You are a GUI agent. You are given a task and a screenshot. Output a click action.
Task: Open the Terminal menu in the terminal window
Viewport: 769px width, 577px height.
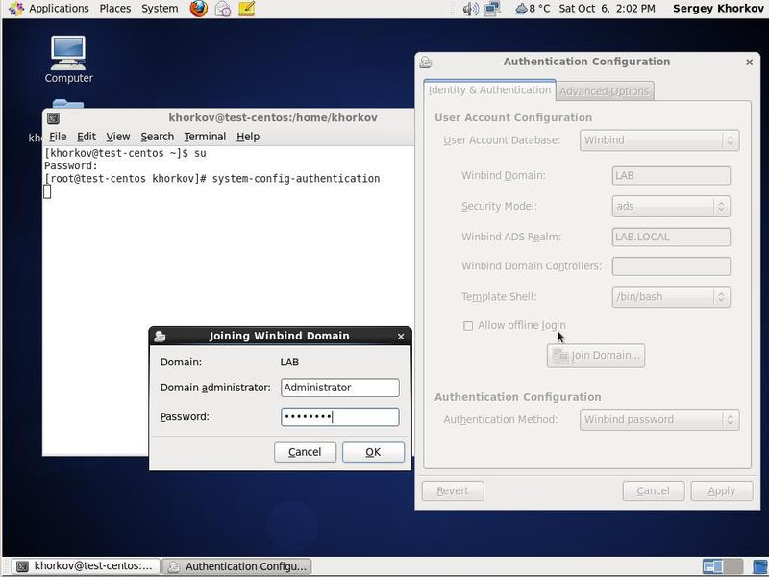(205, 137)
